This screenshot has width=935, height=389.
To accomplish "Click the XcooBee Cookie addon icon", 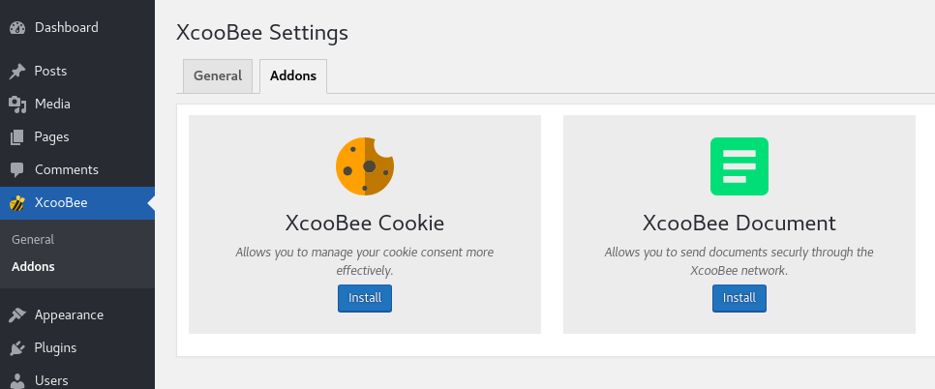I will tap(365, 166).
